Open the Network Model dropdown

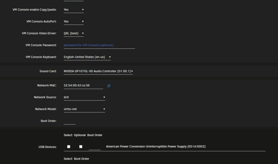coord(84,109)
